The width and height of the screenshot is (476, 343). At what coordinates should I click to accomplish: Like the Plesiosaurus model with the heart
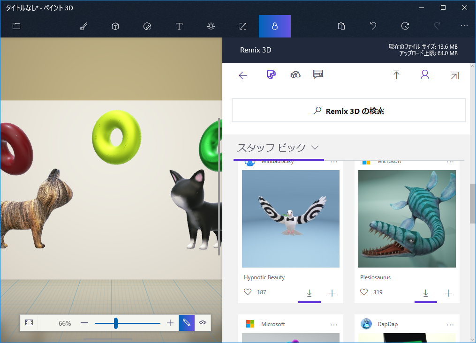click(363, 291)
